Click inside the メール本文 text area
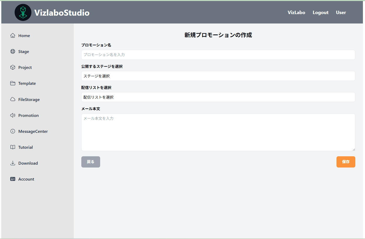 (218, 132)
